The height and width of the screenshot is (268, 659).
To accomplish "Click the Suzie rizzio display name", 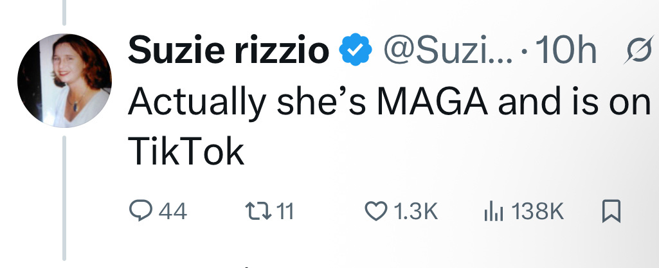I will [x=228, y=49].
